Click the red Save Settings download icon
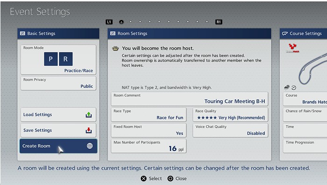 point(89,130)
